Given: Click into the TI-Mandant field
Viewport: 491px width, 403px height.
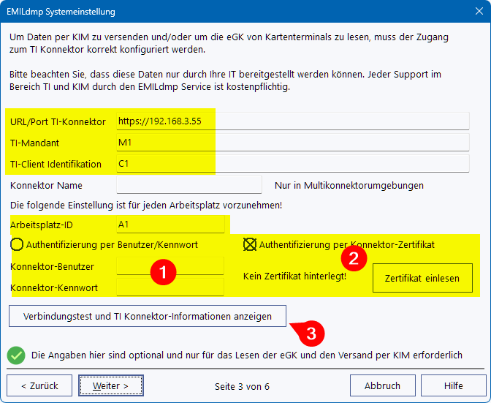Looking at the screenshot, I should (292, 143).
